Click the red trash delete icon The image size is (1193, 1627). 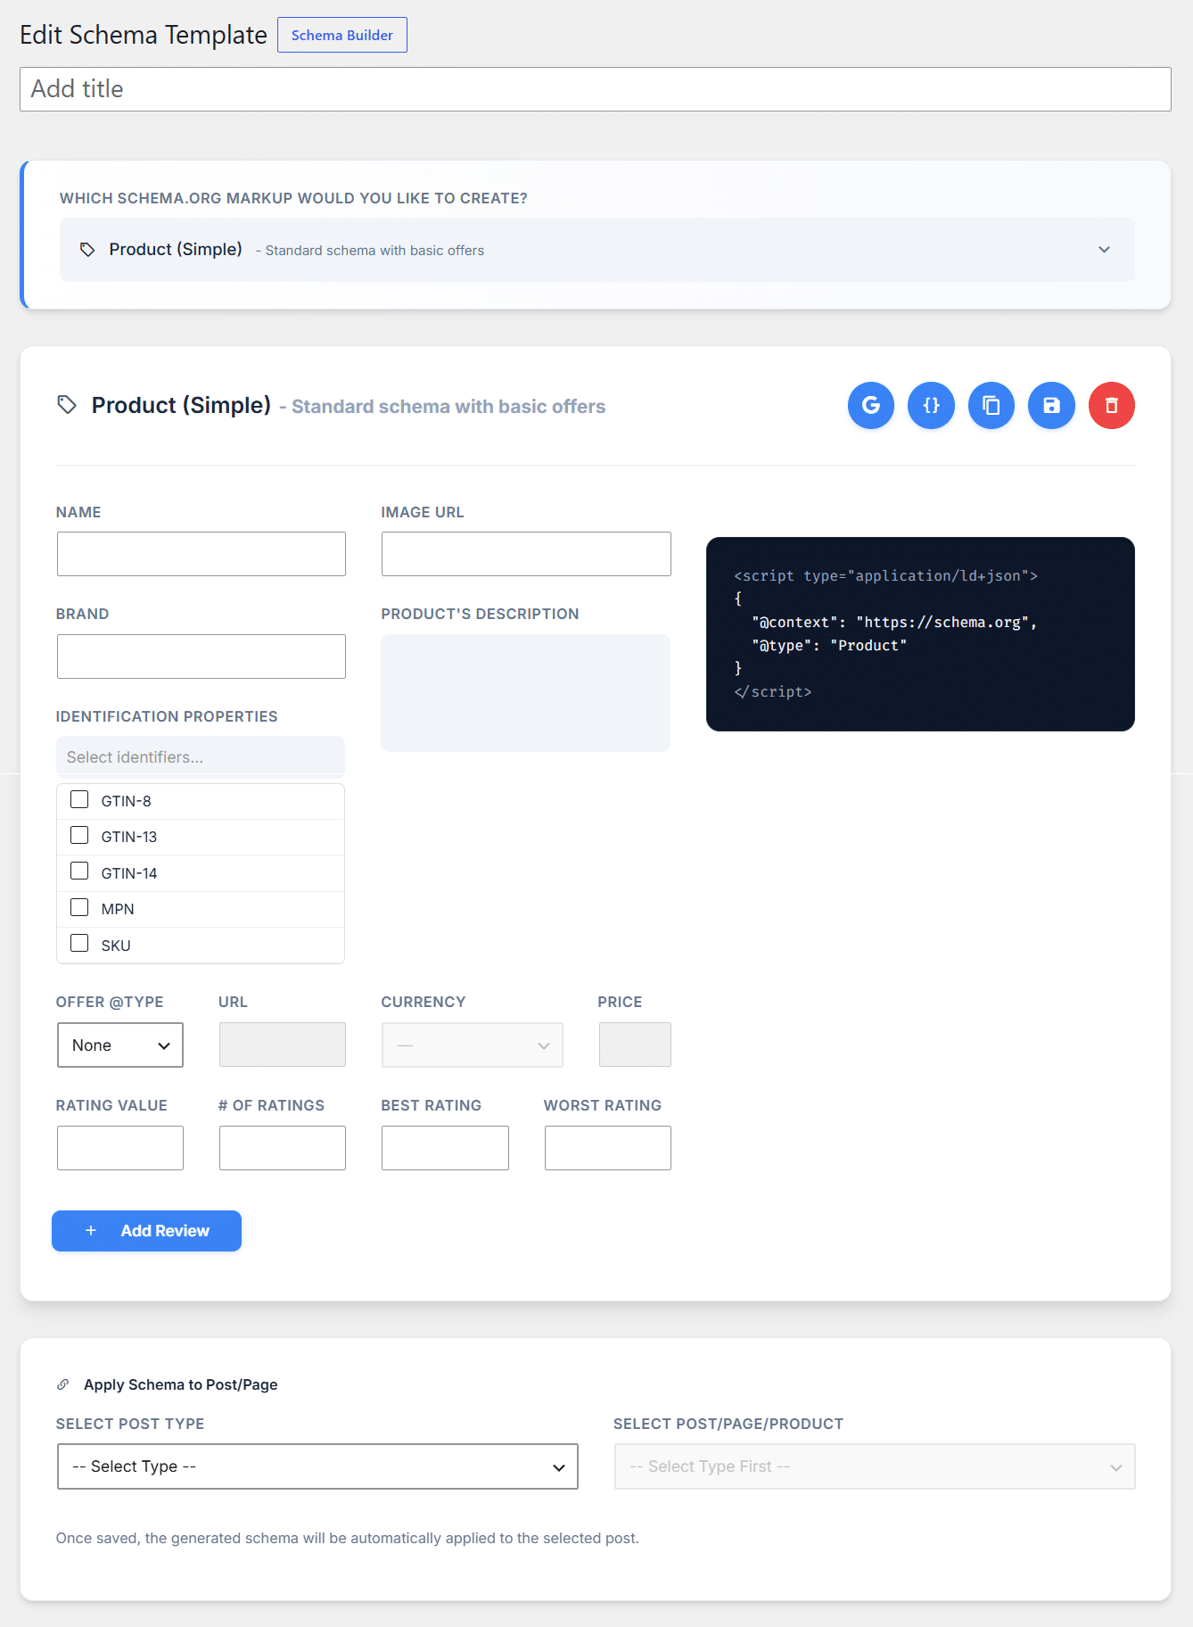click(x=1112, y=406)
